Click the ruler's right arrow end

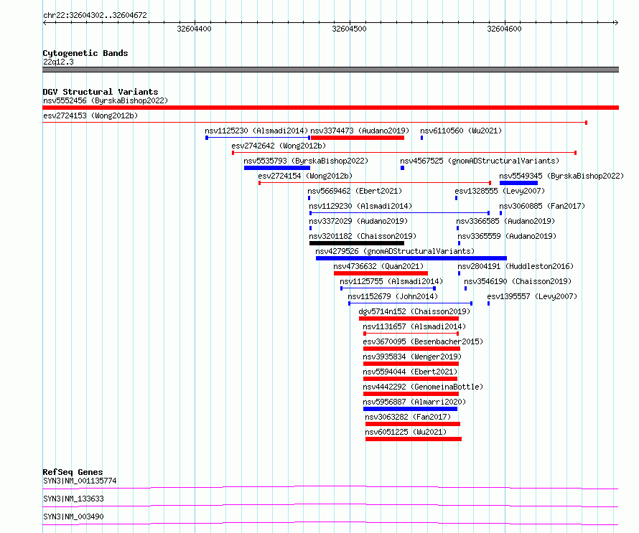coord(616,23)
